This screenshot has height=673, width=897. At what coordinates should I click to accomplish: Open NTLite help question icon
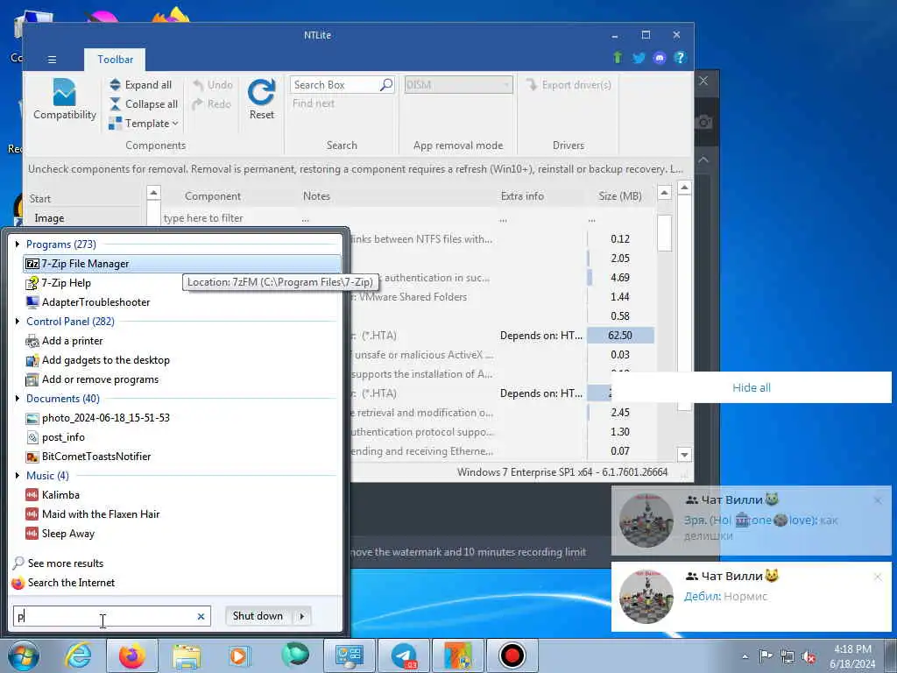(680, 58)
